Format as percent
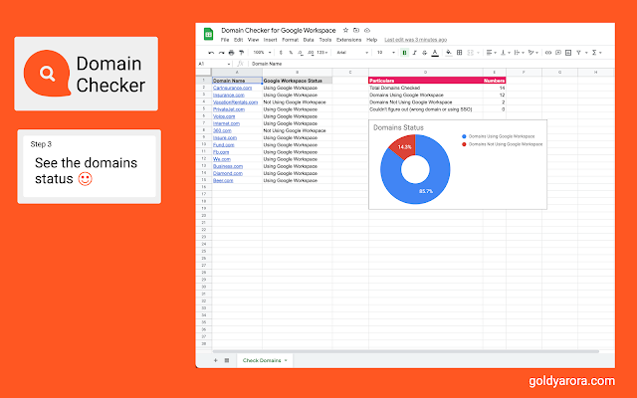Image resolution: width=637 pixels, height=398 pixels. point(291,53)
